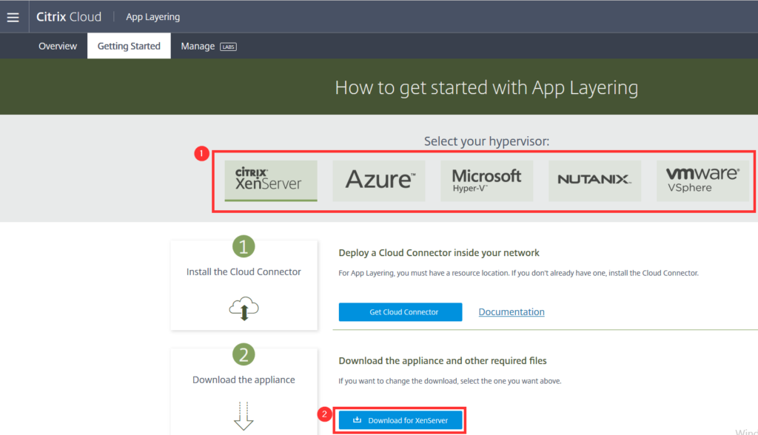Image resolution: width=758 pixels, height=435 pixels.
Task: Click the Citrix Cloud logo
Action: [69, 17]
